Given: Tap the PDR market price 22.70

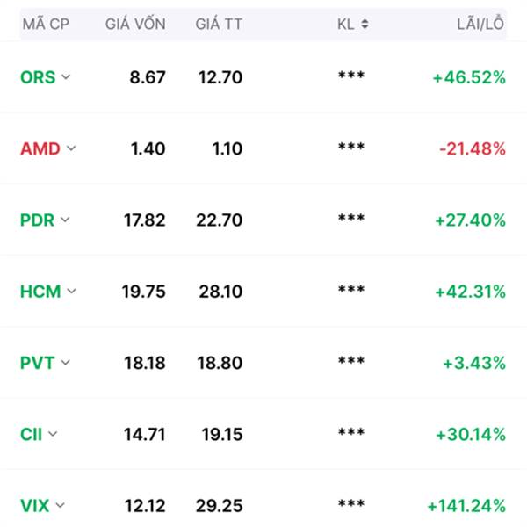Looking at the screenshot, I should 219,220.
